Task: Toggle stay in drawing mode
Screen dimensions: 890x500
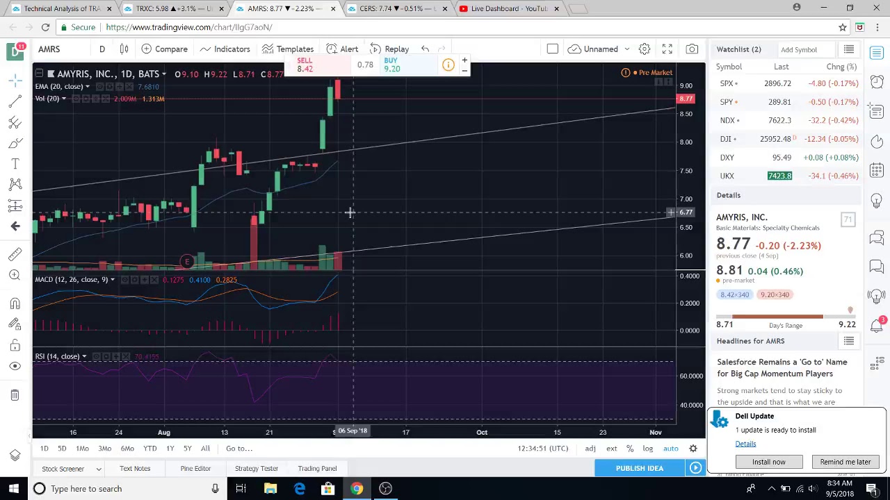Action: pos(15,324)
